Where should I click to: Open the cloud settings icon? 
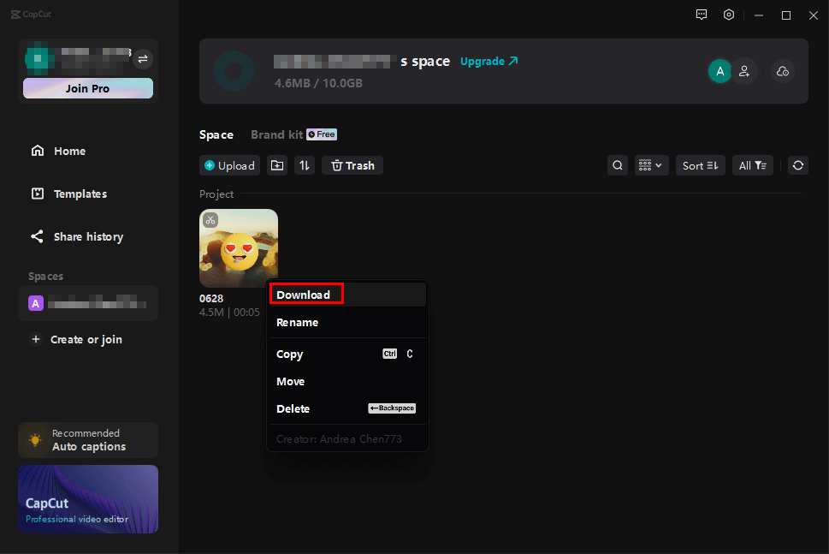pyautogui.click(x=782, y=72)
